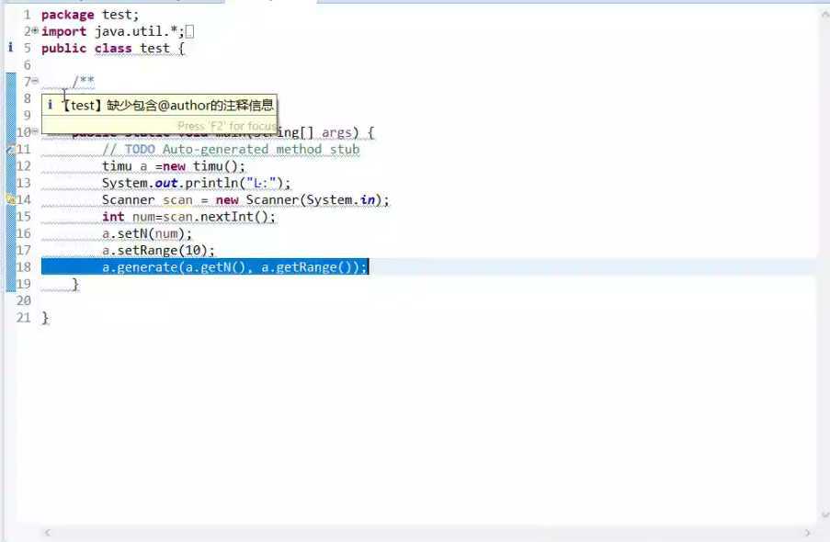Click the folded-region box after java.util.*;

point(190,32)
